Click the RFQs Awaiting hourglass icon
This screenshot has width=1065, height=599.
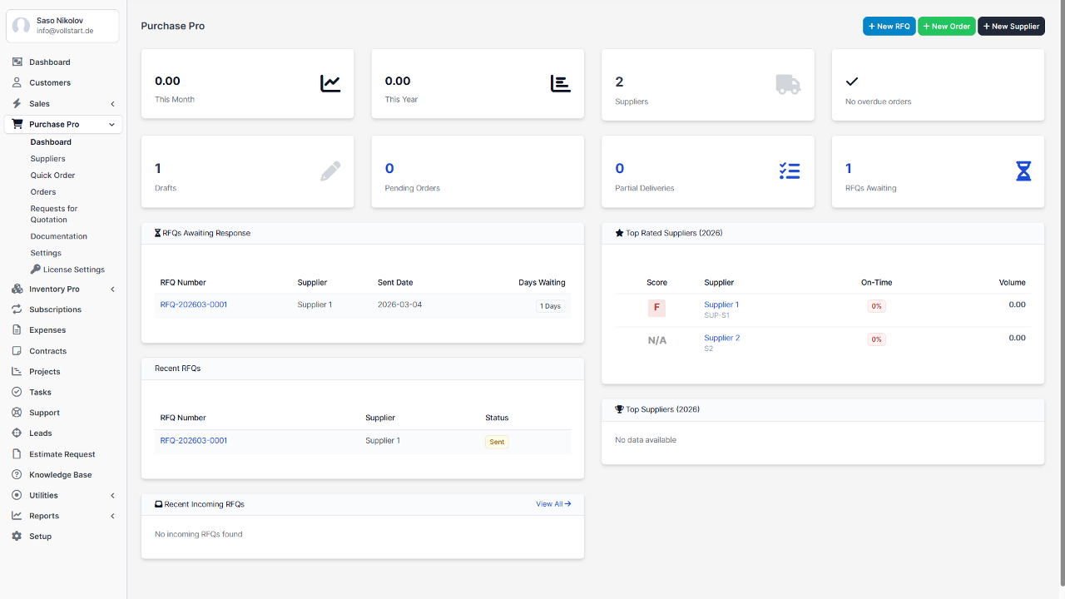[x=1023, y=171]
